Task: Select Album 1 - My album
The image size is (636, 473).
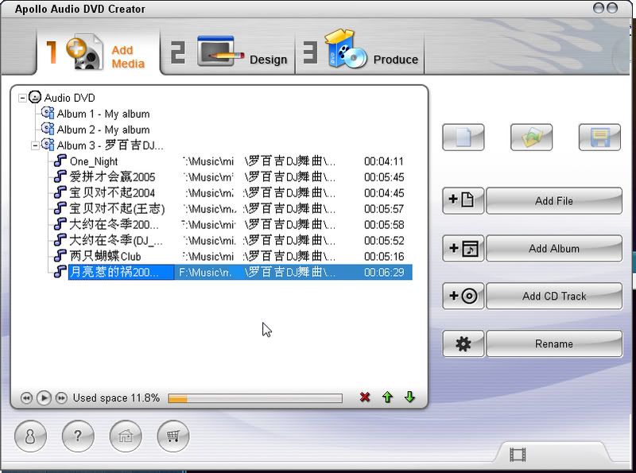Action: click(x=103, y=114)
